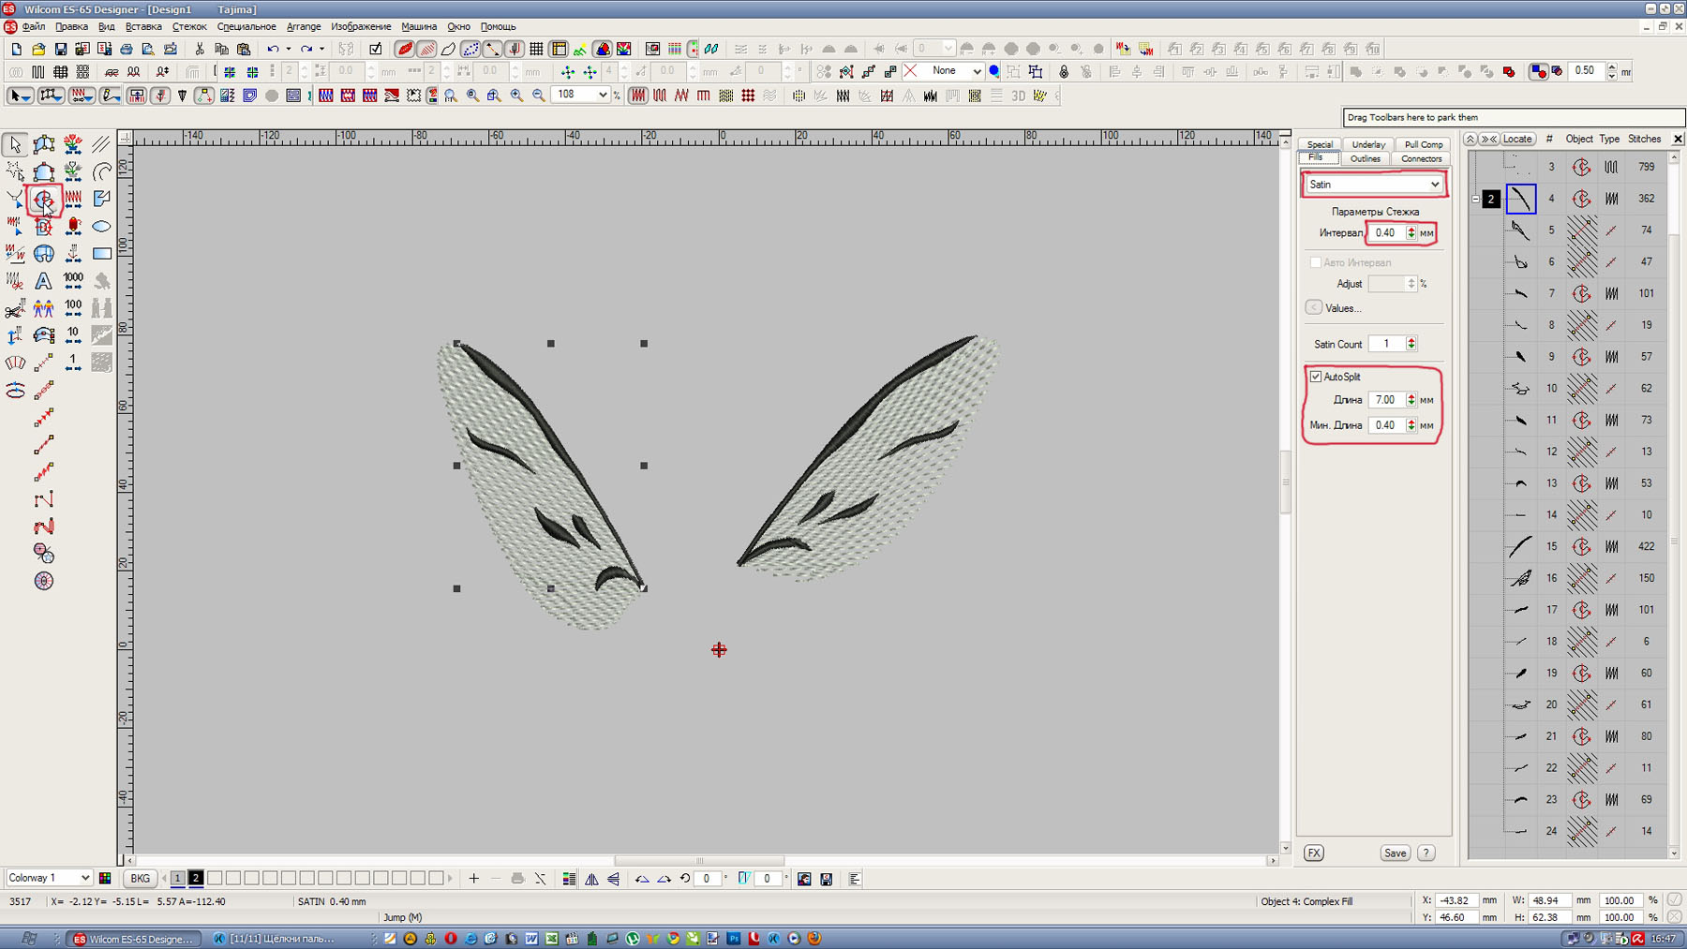Click the Mirror Horizontal icon in bottom toolbar
1687x949 pixels.
(591, 879)
